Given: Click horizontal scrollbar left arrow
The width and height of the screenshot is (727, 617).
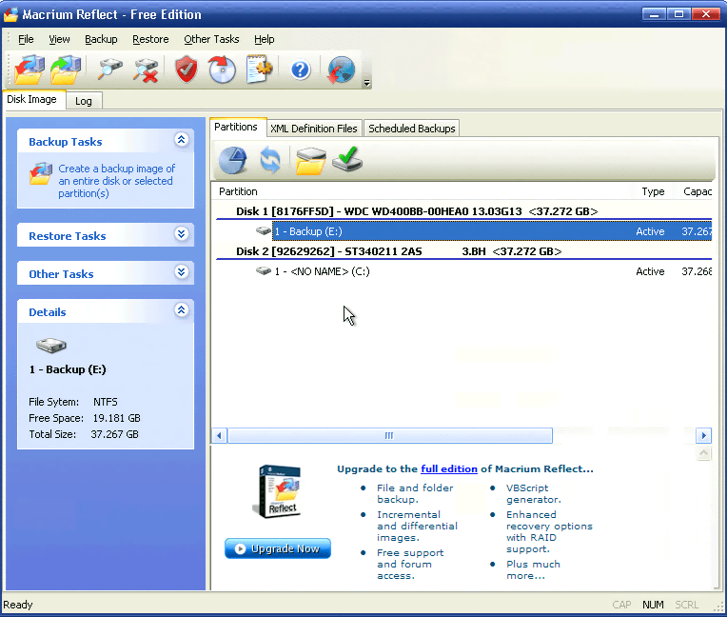Looking at the screenshot, I should pyautogui.click(x=219, y=435).
